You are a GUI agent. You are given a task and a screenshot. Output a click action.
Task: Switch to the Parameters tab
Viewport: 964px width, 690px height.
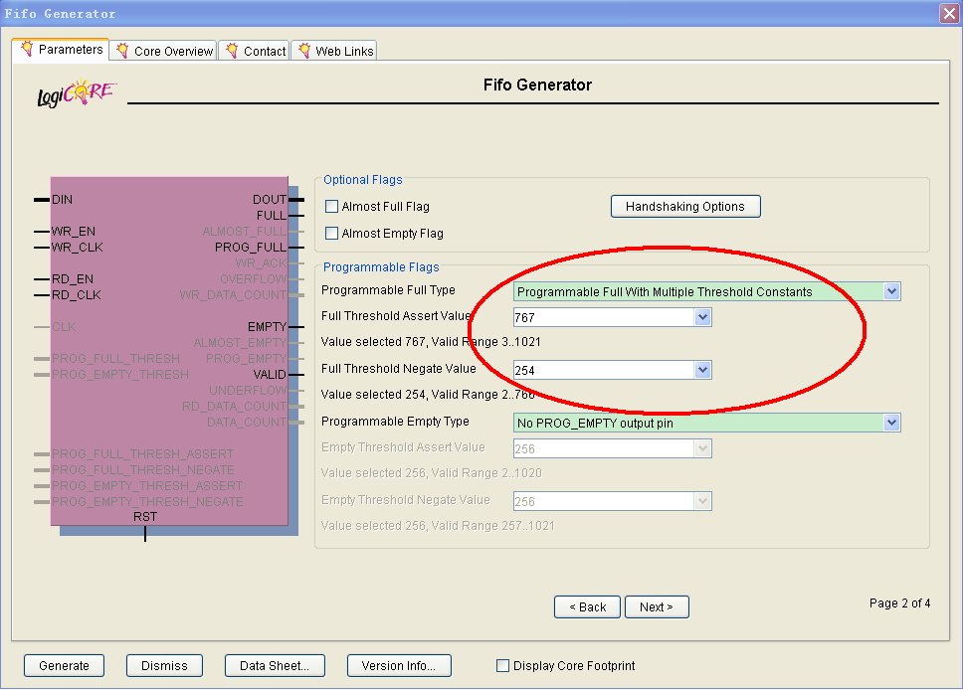(61, 49)
